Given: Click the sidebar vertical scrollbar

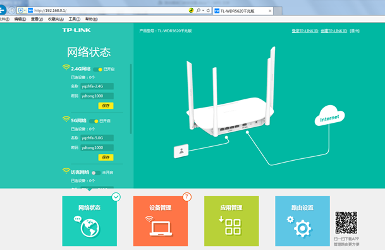Looking at the screenshot, I should coord(131,99).
